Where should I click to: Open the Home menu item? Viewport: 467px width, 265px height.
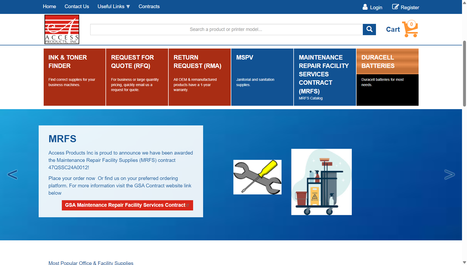[49, 6]
